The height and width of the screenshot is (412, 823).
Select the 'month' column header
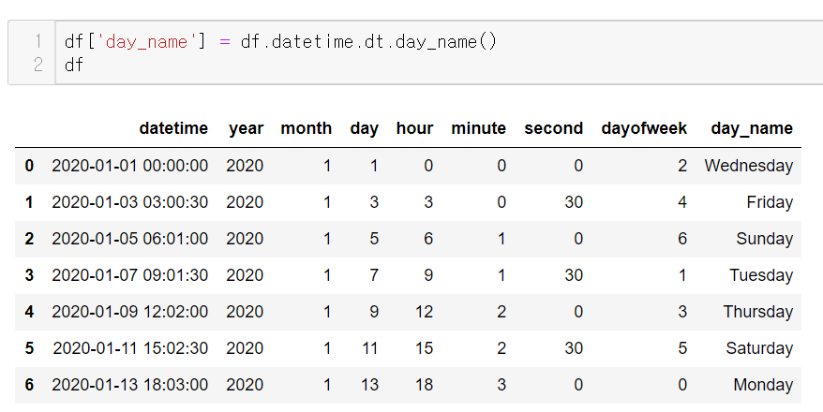click(x=306, y=128)
